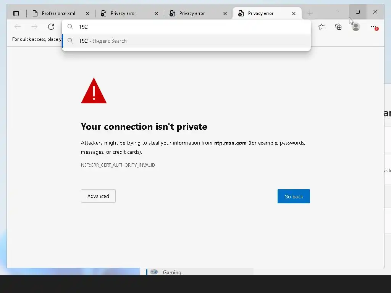Open a new tab with plus button

pyautogui.click(x=310, y=13)
